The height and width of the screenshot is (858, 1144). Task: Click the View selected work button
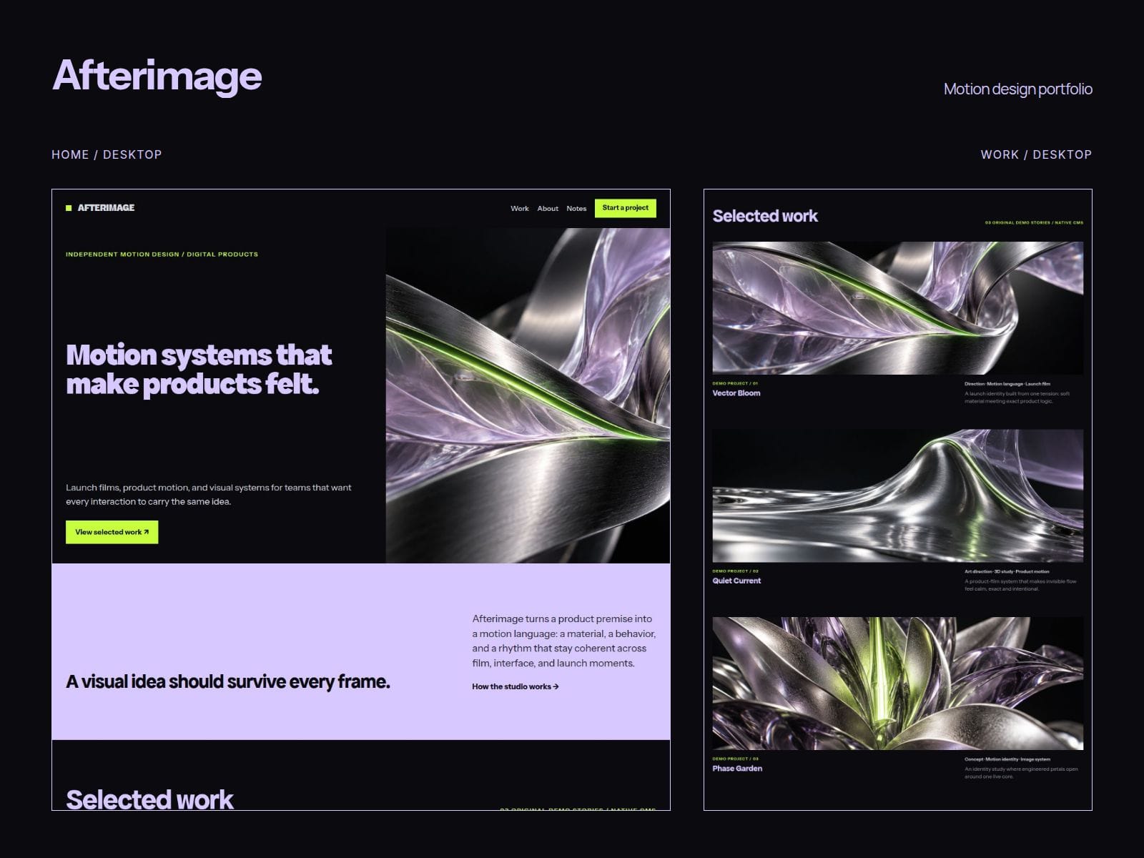112,532
